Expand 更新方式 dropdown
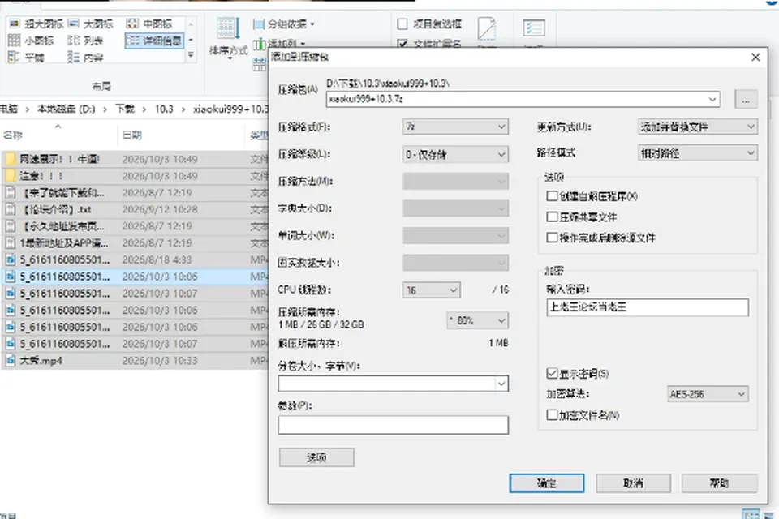779x519 pixels. pyautogui.click(x=698, y=127)
